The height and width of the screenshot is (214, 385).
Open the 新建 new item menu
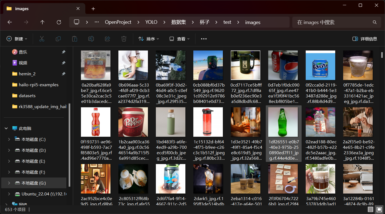pos(17,39)
